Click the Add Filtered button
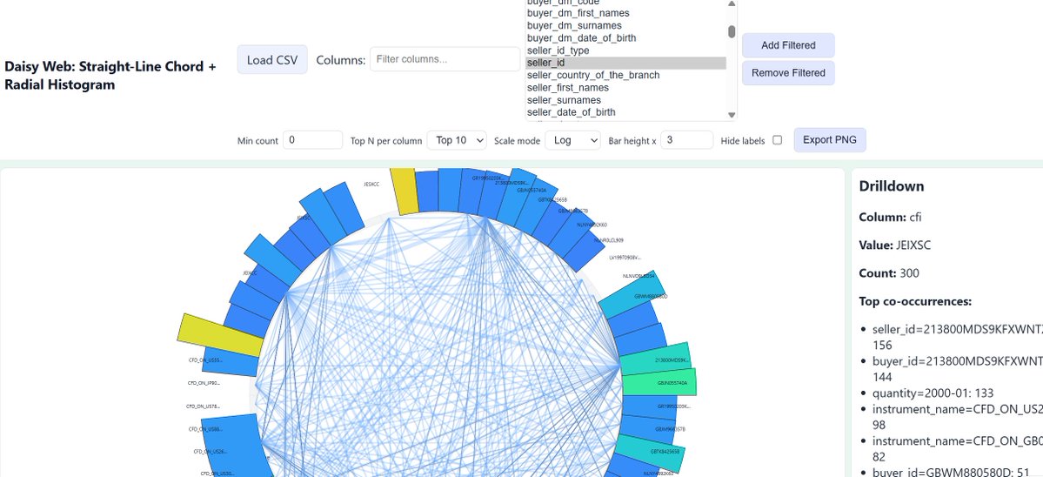1043x477 pixels. (788, 45)
